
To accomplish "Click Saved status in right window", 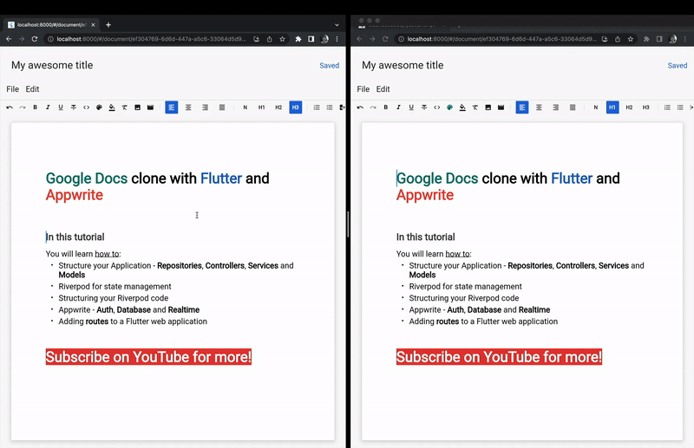I will [x=678, y=66].
